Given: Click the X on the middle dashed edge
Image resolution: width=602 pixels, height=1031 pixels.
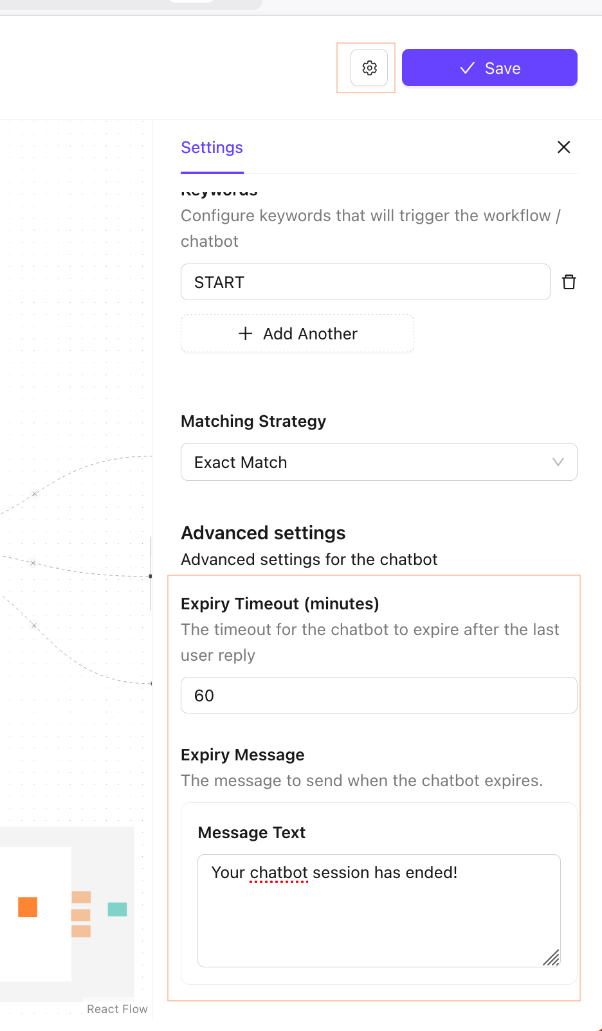Looking at the screenshot, I should tap(33, 563).
